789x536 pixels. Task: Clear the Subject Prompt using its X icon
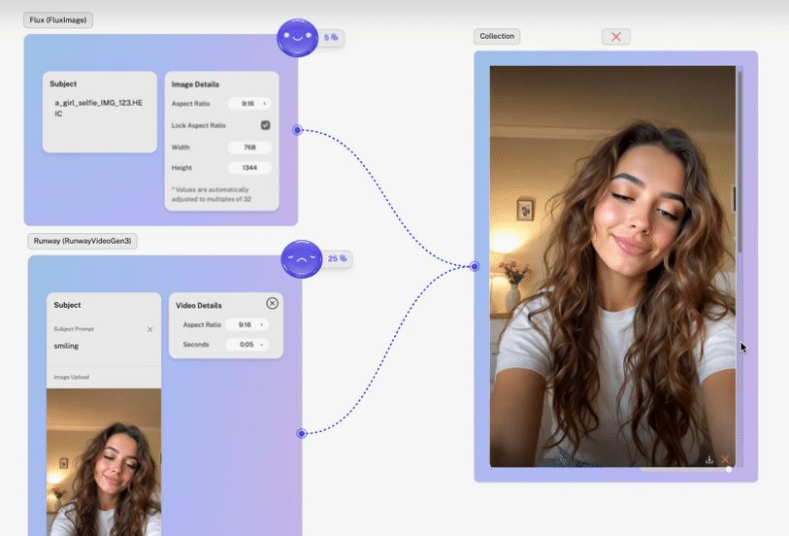tap(149, 329)
